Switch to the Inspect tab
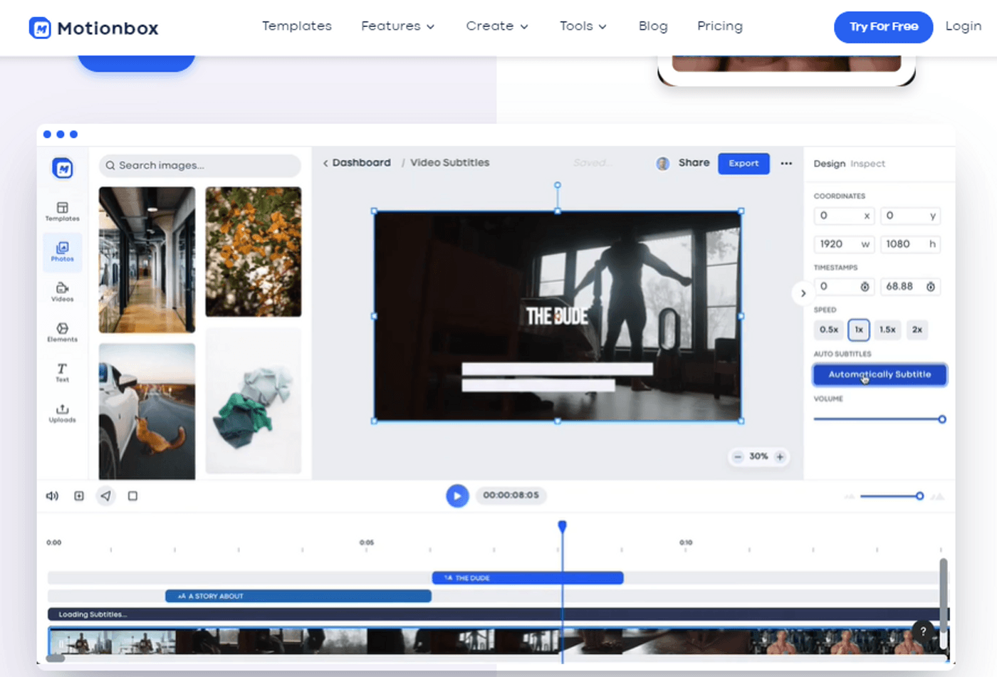Screen dimensions: 997x677 [867, 164]
